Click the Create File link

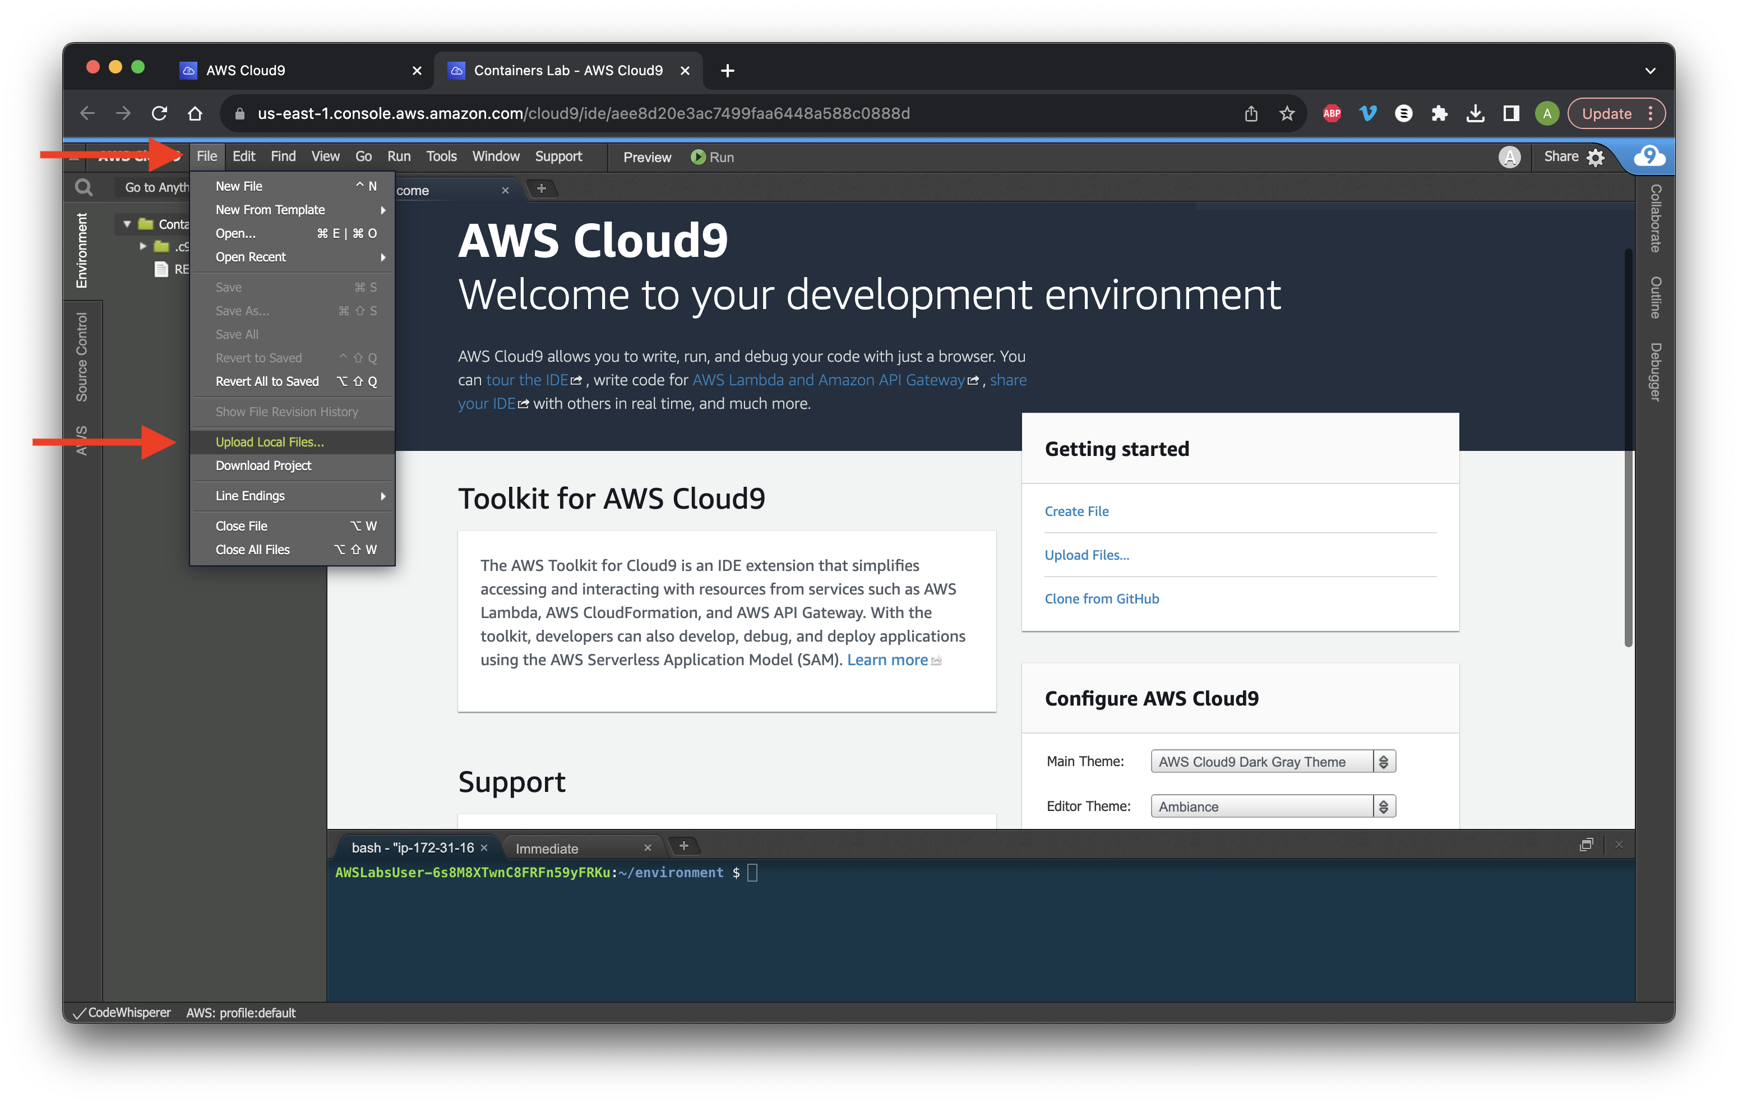(1076, 510)
